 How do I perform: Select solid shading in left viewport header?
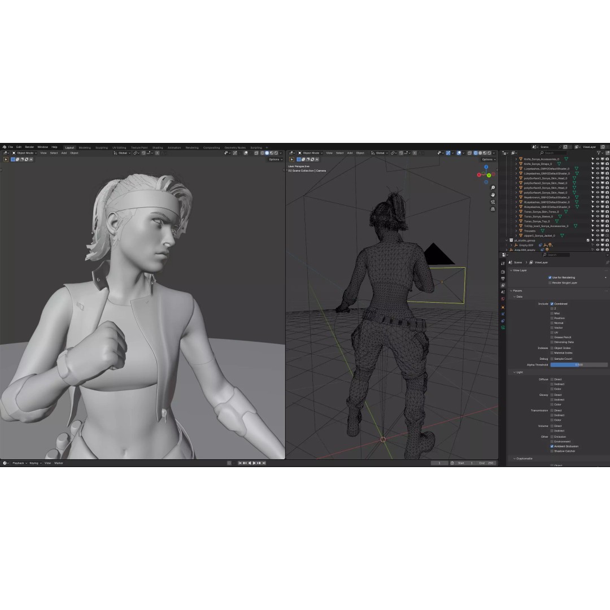click(x=267, y=153)
